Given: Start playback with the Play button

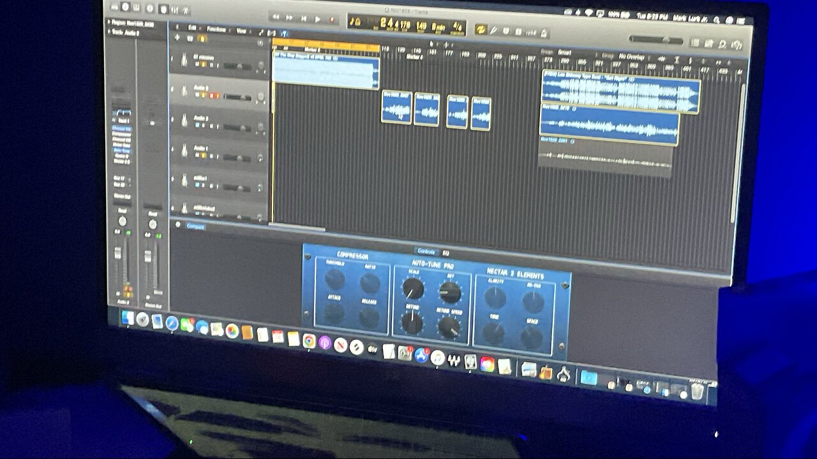Looking at the screenshot, I should tap(317, 18).
